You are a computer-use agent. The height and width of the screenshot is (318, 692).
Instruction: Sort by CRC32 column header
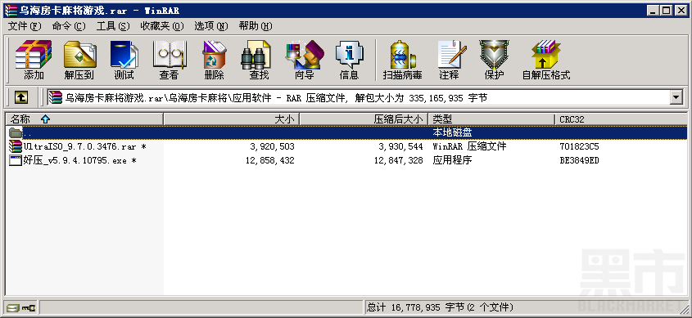pyautogui.click(x=621, y=119)
